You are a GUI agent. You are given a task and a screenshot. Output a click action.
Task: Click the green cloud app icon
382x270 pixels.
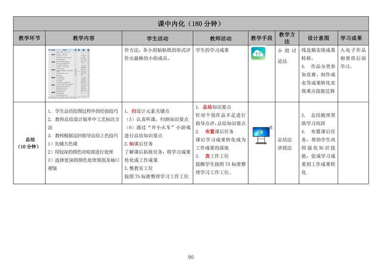(x=258, y=54)
